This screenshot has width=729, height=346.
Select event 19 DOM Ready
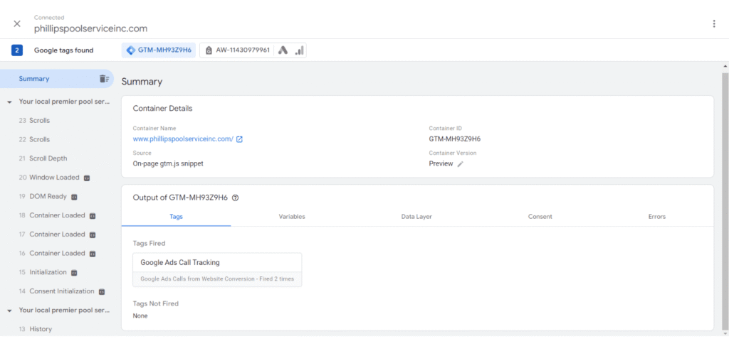(x=43, y=197)
